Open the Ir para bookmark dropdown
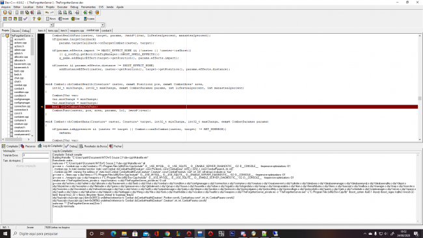The image size is (423, 238). (x=89, y=19)
